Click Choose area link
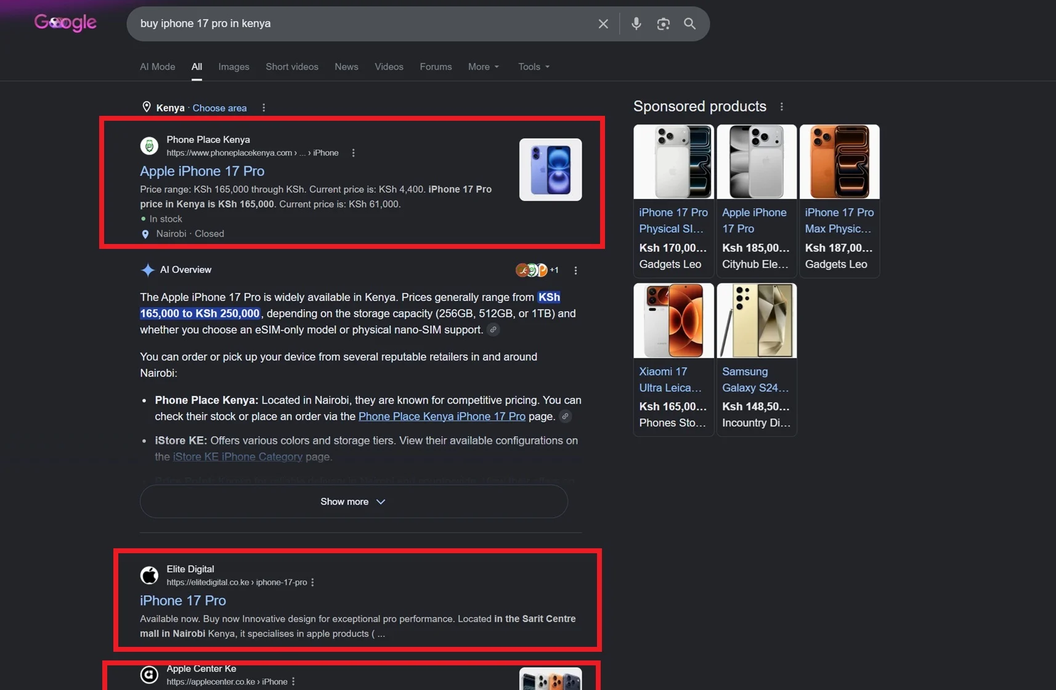The width and height of the screenshot is (1056, 690). 220,108
